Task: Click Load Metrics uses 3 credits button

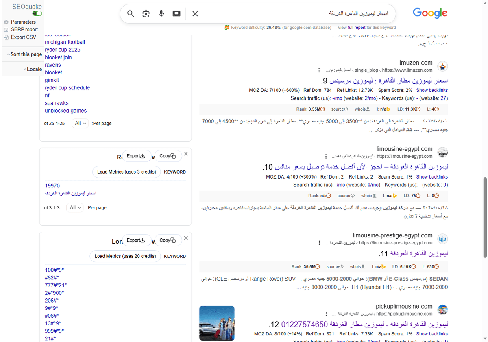Action: click(126, 172)
